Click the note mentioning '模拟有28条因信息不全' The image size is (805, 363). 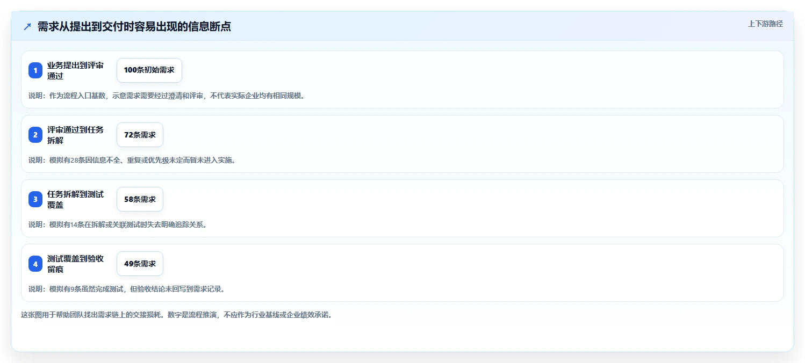point(132,160)
